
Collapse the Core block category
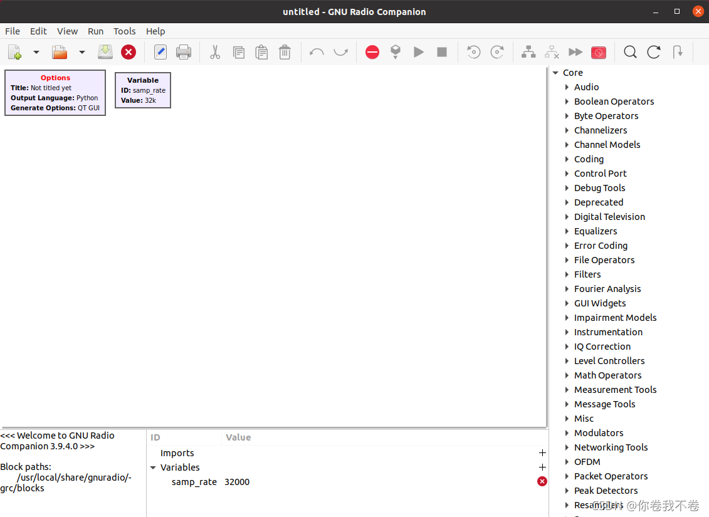[x=555, y=73]
